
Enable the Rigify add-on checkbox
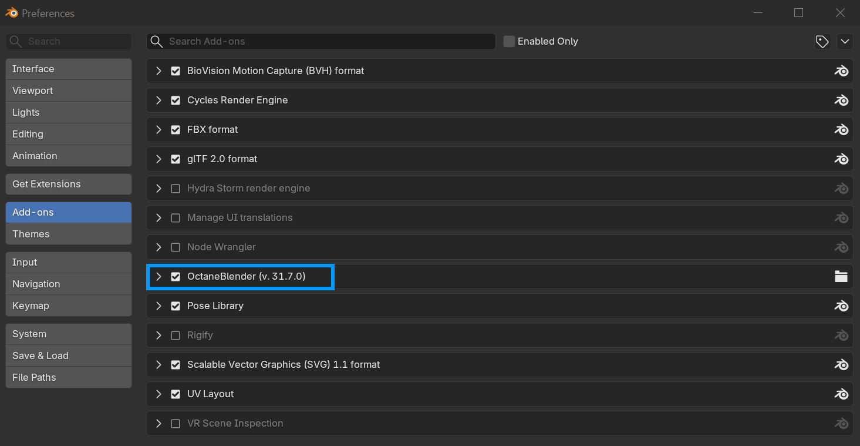175,335
